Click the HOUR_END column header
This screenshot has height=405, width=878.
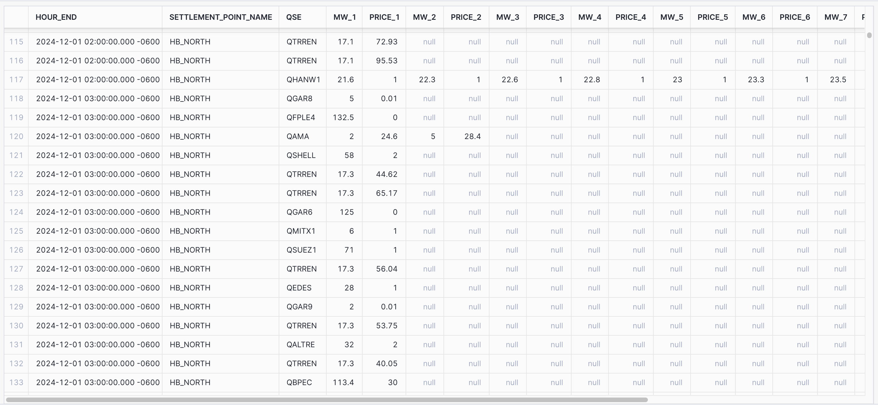click(56, 17)
